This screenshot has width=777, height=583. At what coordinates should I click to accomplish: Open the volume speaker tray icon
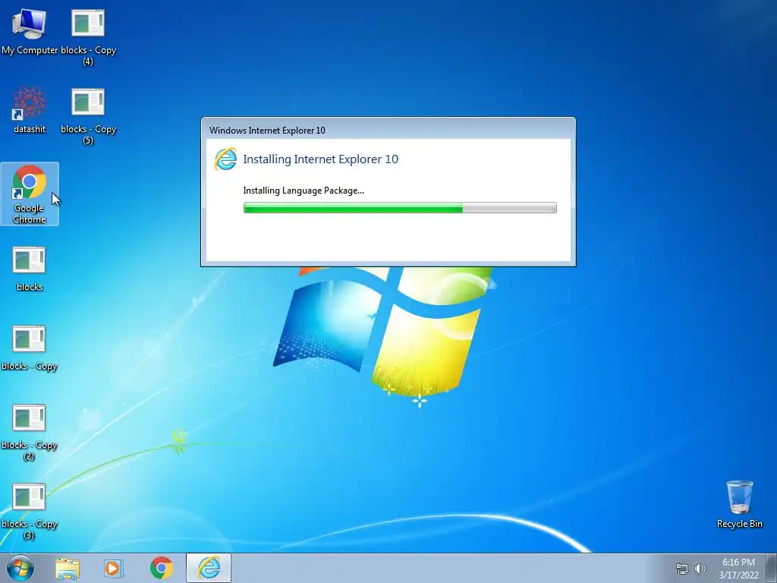coord(700,569)
